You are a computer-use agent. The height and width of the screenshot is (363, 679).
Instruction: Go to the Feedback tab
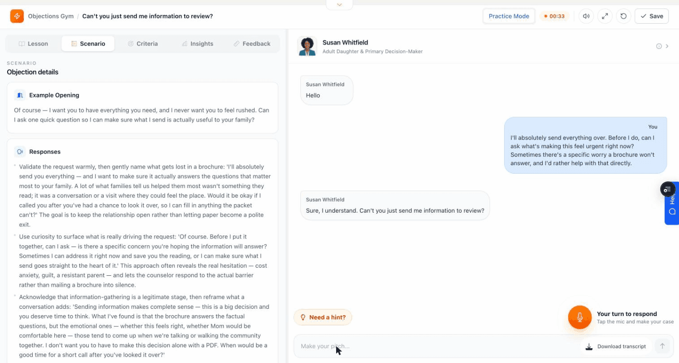pos(252,44)
